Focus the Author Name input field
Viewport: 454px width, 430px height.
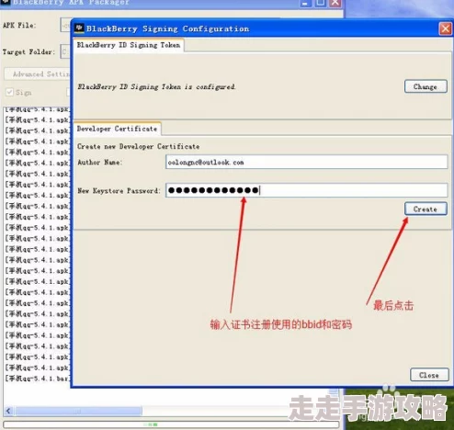coord(307,162)
